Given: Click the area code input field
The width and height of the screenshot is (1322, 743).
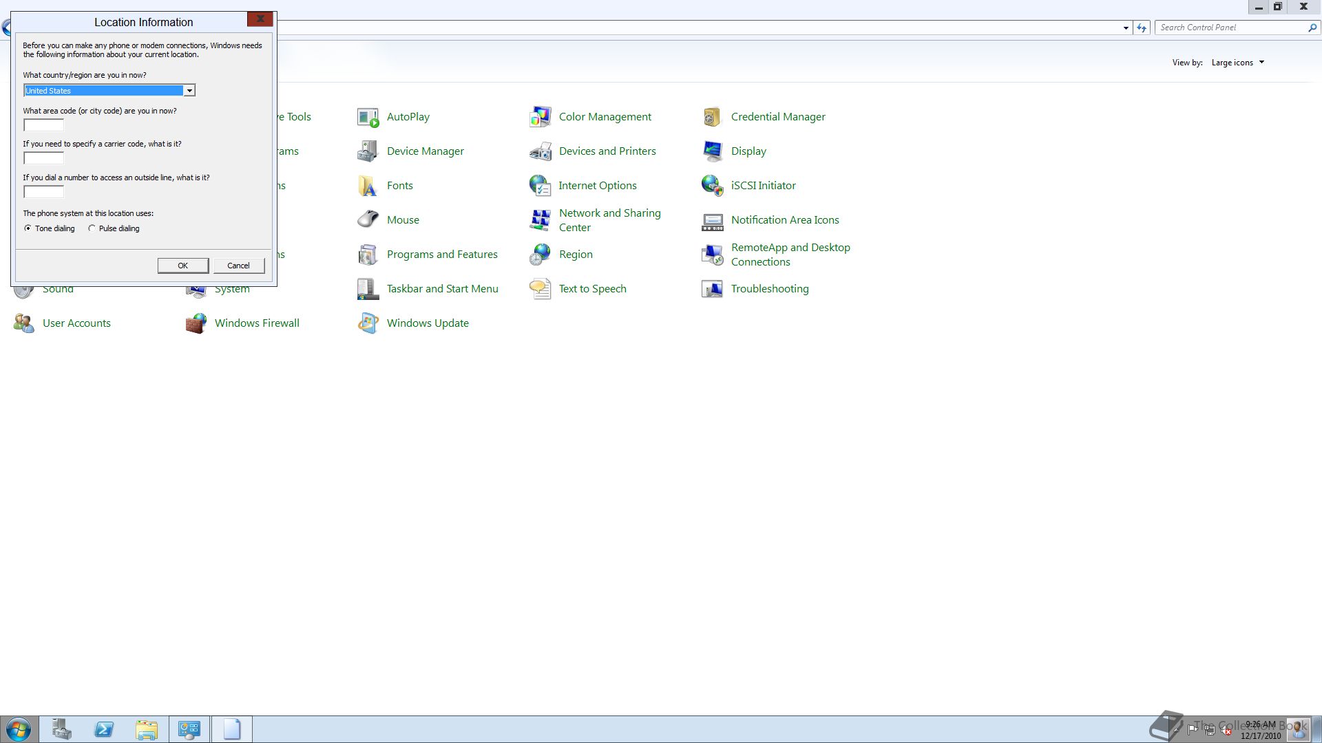Looking at the screenshot, I should pyautogui.click(x=43, y=125).
